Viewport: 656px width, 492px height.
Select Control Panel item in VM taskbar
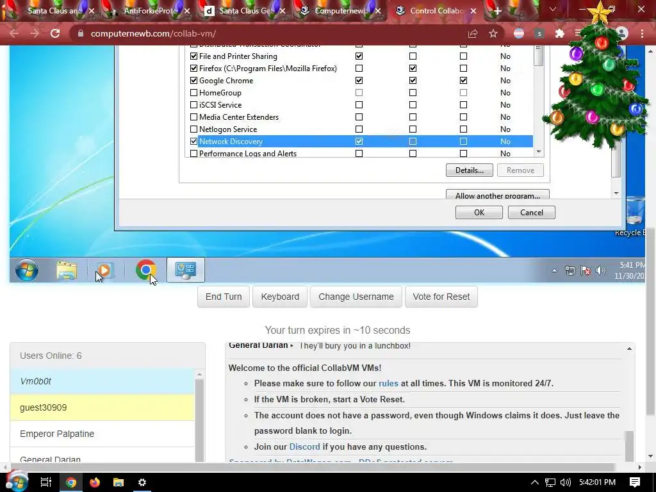[x=186, y=270]
